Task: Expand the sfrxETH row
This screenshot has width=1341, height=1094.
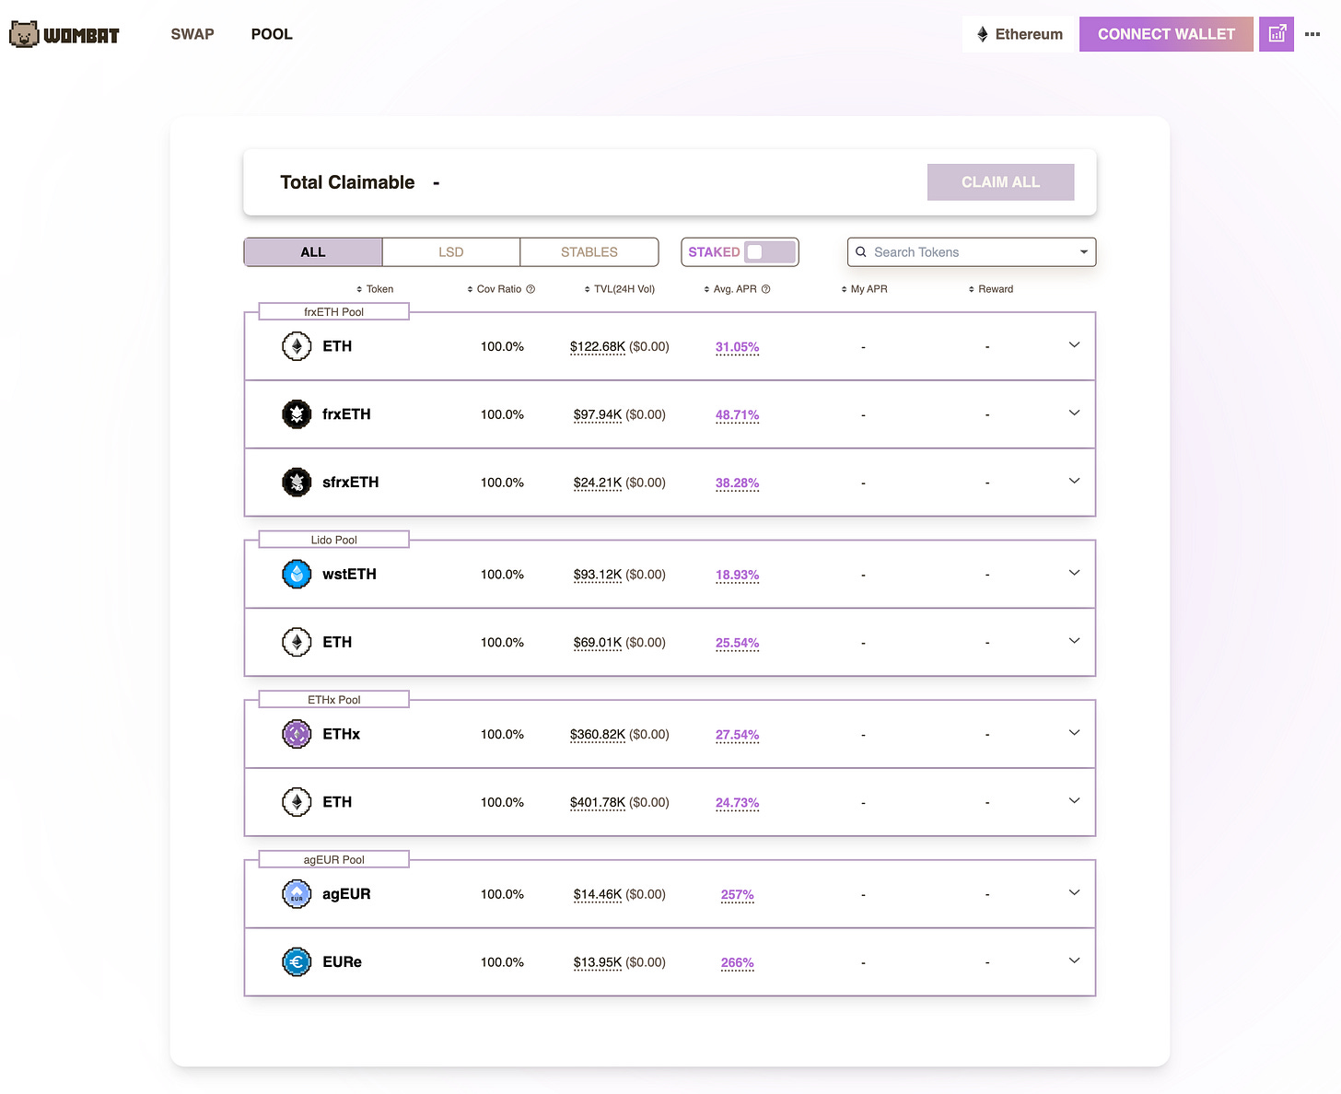Action: tap(1074, 482)
